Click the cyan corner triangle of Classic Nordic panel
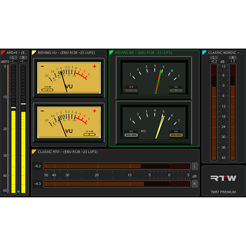 (204, 52)
